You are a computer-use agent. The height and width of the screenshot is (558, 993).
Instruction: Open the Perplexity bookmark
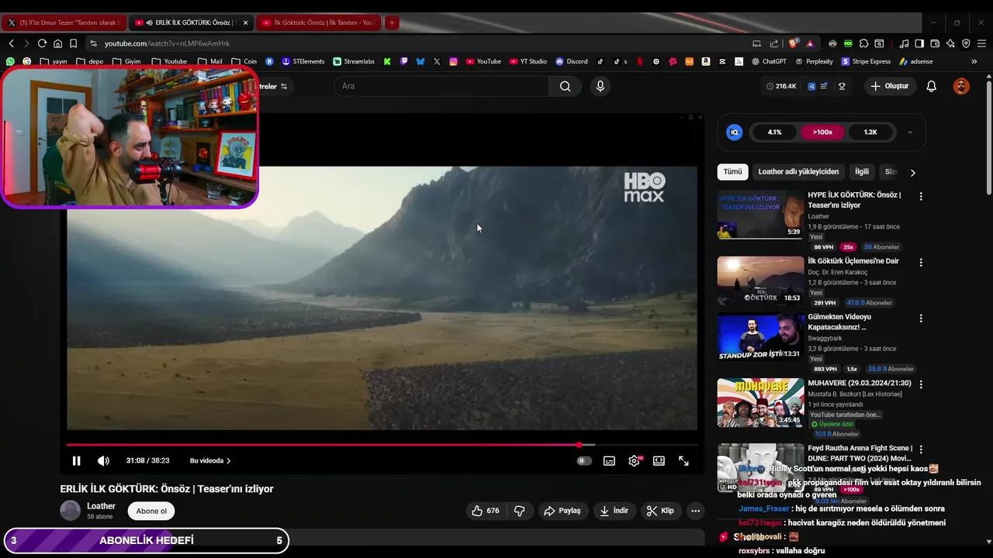[x=814, y=61]
